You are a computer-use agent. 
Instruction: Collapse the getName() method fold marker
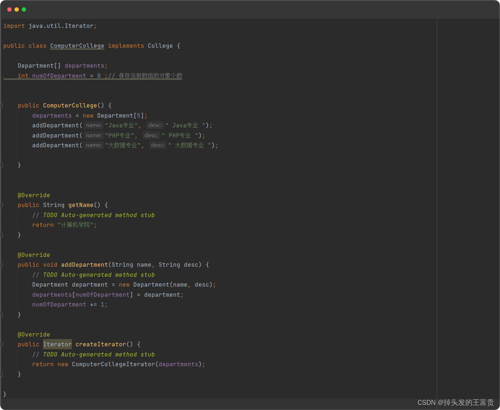point(1,205)
